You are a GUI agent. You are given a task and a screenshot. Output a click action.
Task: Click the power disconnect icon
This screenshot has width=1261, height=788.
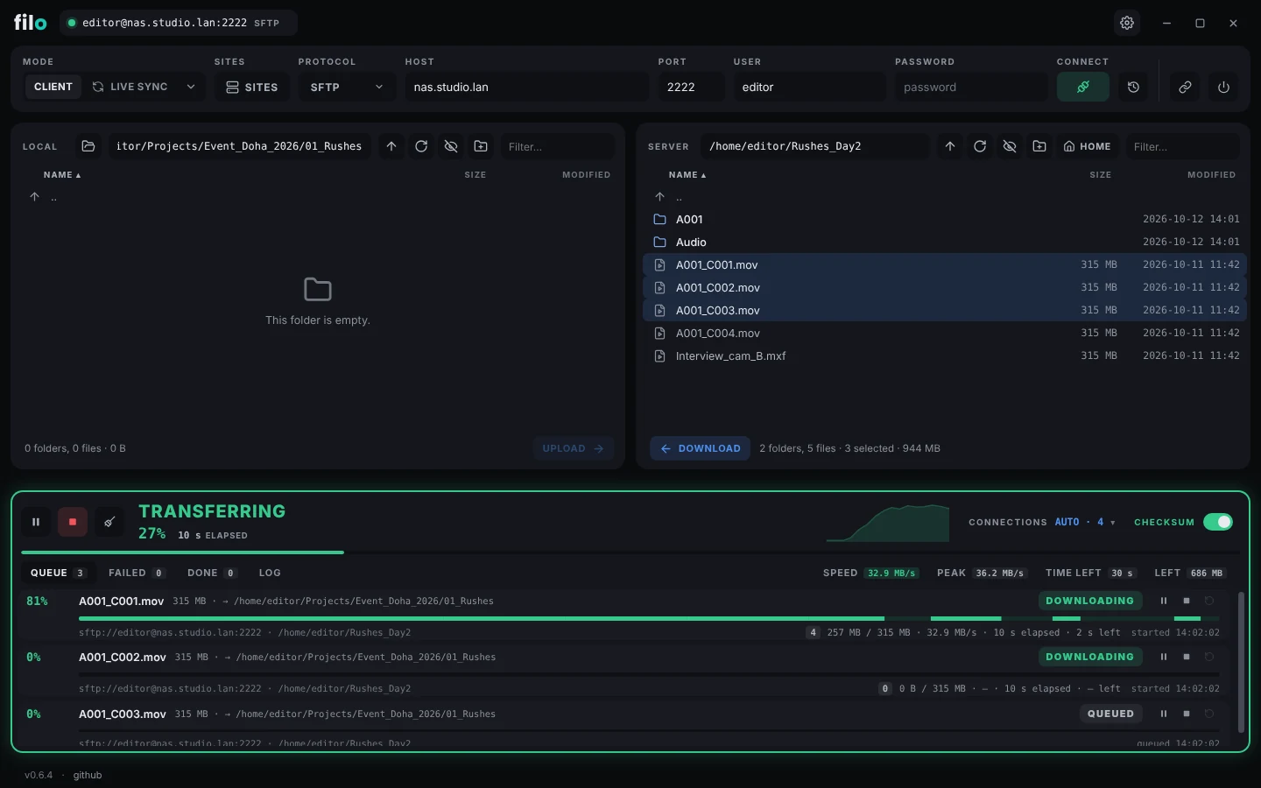click(1223, 87)
